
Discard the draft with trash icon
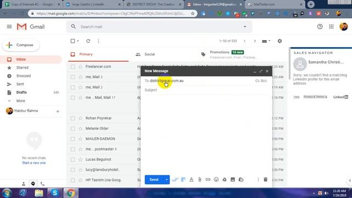pyautogui.click(x=266, y=180)
